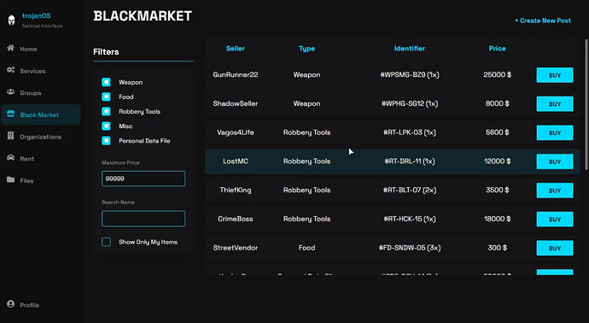Viewport: 589px width, 323px height.
Task: Click the Home house icon
Action: tap(10, 48)
